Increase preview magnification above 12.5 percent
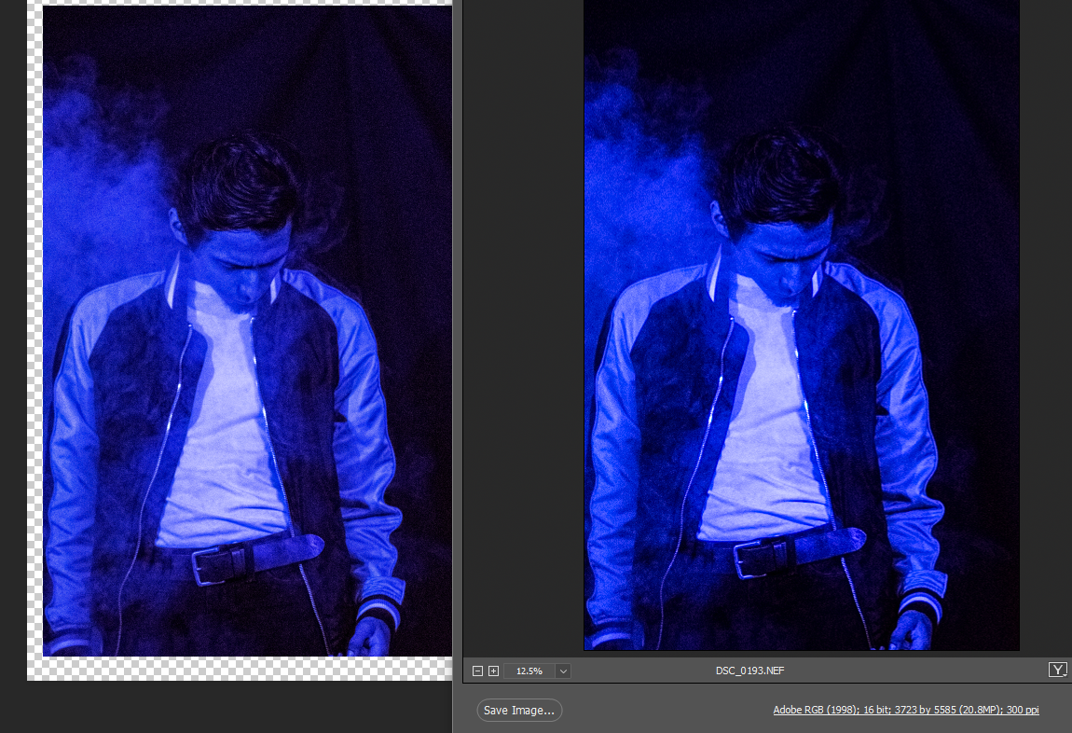This screenshot has width=1072, height=733. pyautogui.click(x=492, y=671)
